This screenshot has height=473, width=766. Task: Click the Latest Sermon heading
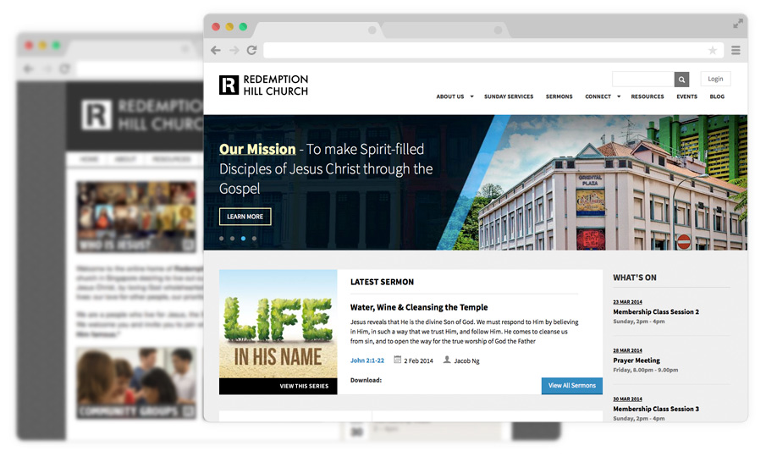(382, 282)
